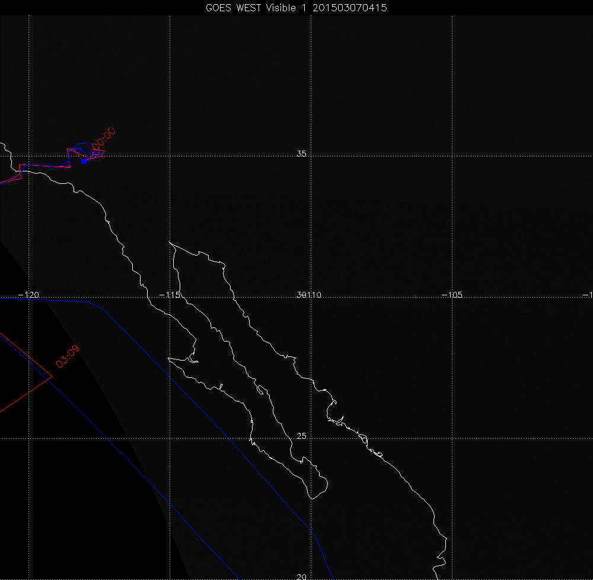593x580 pixels.
Task: Click the blue square aircraft position marker
Action: [x=84, y=161]
